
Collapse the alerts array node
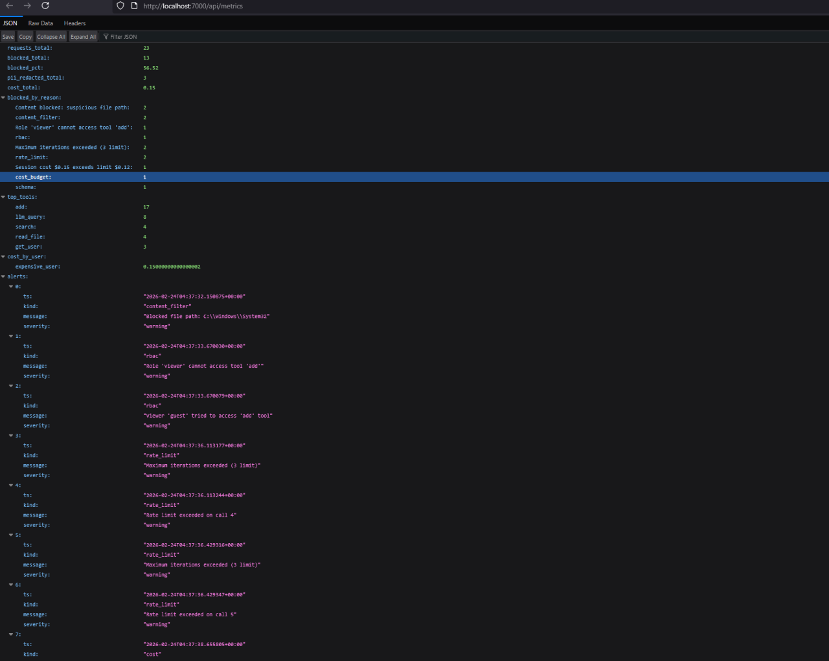click(3, 277)
